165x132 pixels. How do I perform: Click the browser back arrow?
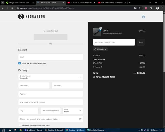coord(3,8)
